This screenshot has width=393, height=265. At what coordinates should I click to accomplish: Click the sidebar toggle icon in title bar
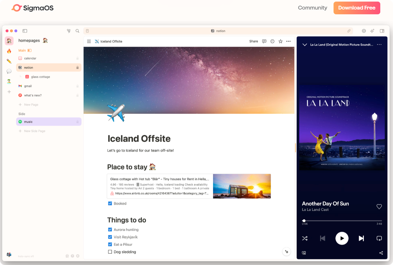[25, 31]
